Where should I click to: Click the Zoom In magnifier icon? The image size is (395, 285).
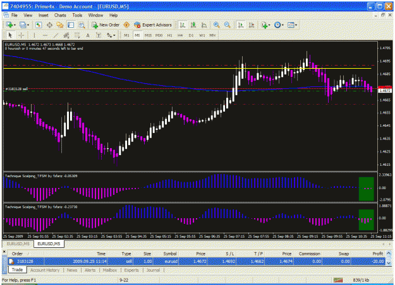tap(216, 25)
